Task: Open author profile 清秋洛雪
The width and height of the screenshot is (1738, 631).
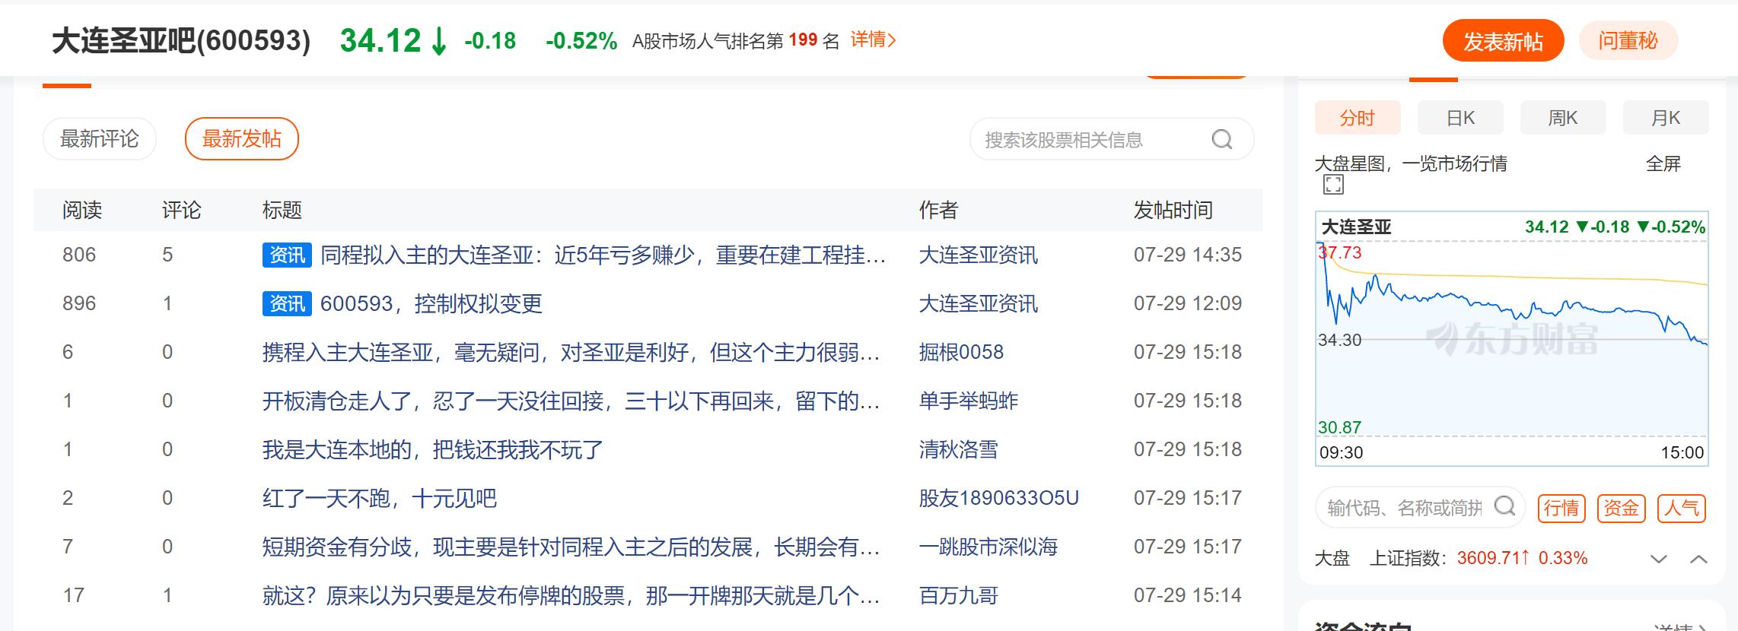Action: click(958, 449)
